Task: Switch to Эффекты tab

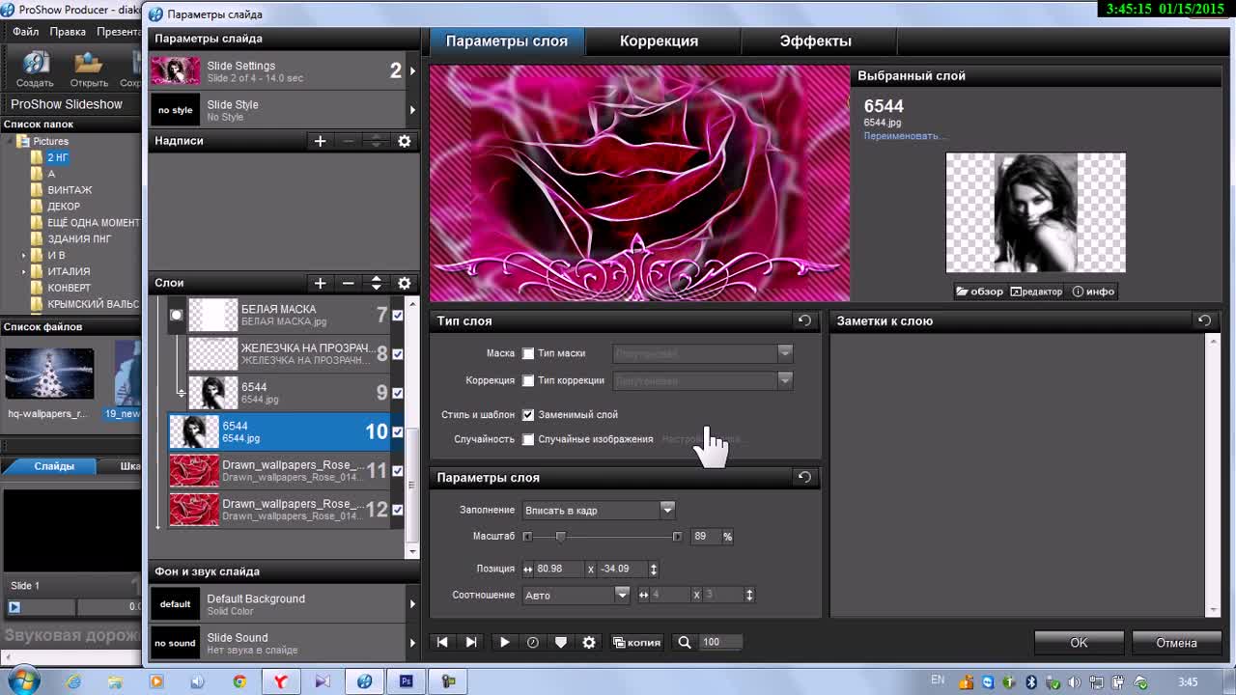Action: point(816,42)
